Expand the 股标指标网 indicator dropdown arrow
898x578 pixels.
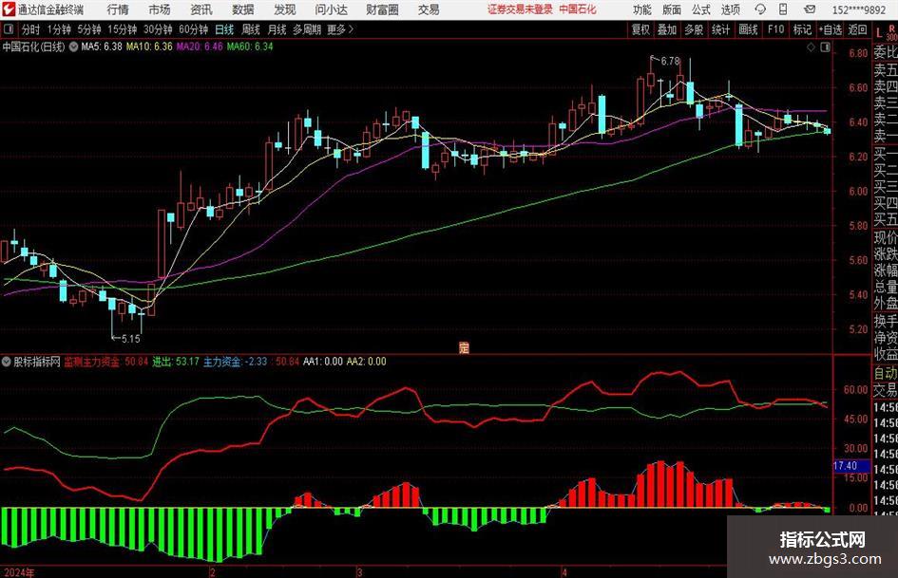(7, 362)
